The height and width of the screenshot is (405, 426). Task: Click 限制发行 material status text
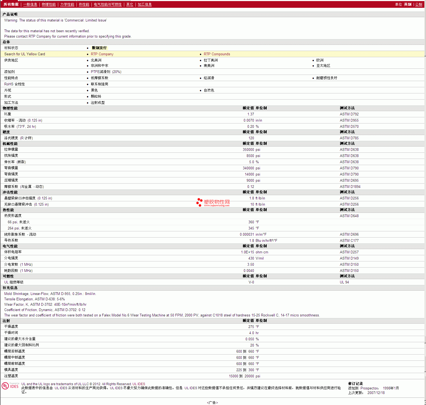pos(99,48)
